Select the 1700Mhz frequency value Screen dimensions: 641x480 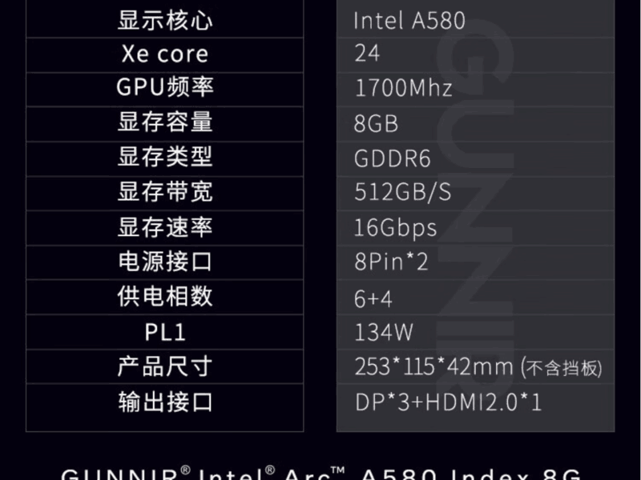pyautogui.click(x=404, y=88)
